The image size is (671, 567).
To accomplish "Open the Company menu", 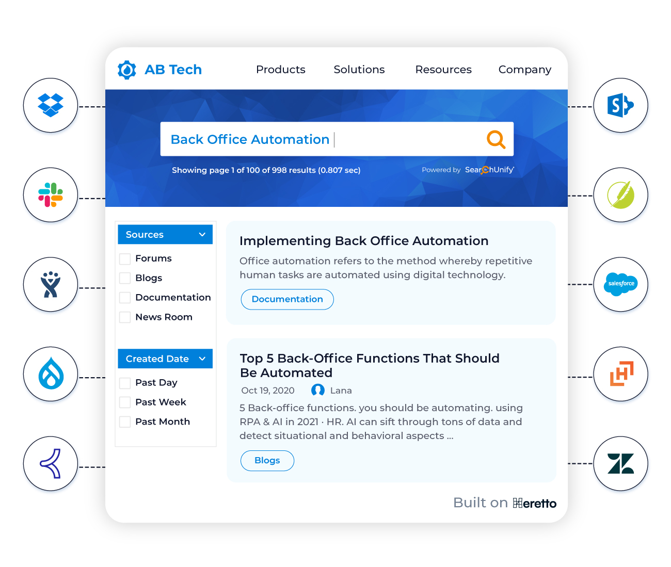I will coord(525,70).
